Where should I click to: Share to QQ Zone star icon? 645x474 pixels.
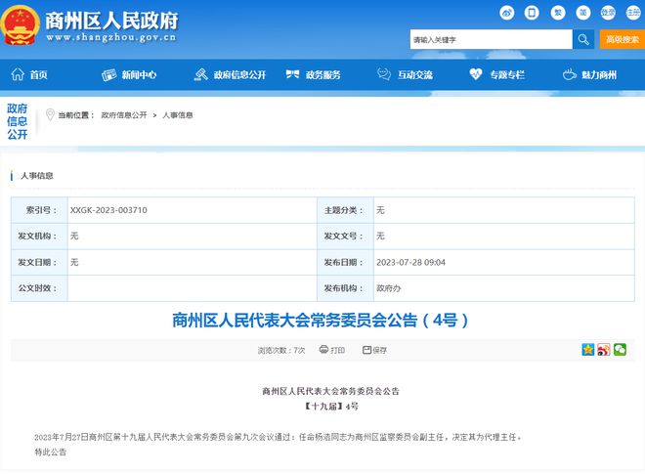(588, 350)
